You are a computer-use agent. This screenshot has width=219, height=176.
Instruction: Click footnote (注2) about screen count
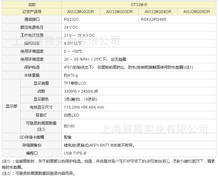pyautogui.click(x=39, y=173)
